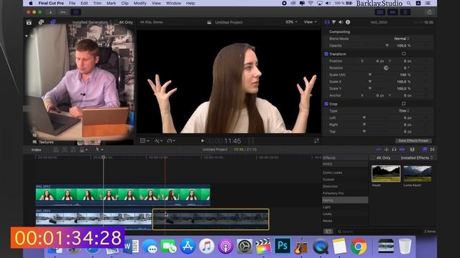The height and width of the screenshot is (258, 460).
Task: Show or hide the inspector layout button
Action: (x=405, y=12)
